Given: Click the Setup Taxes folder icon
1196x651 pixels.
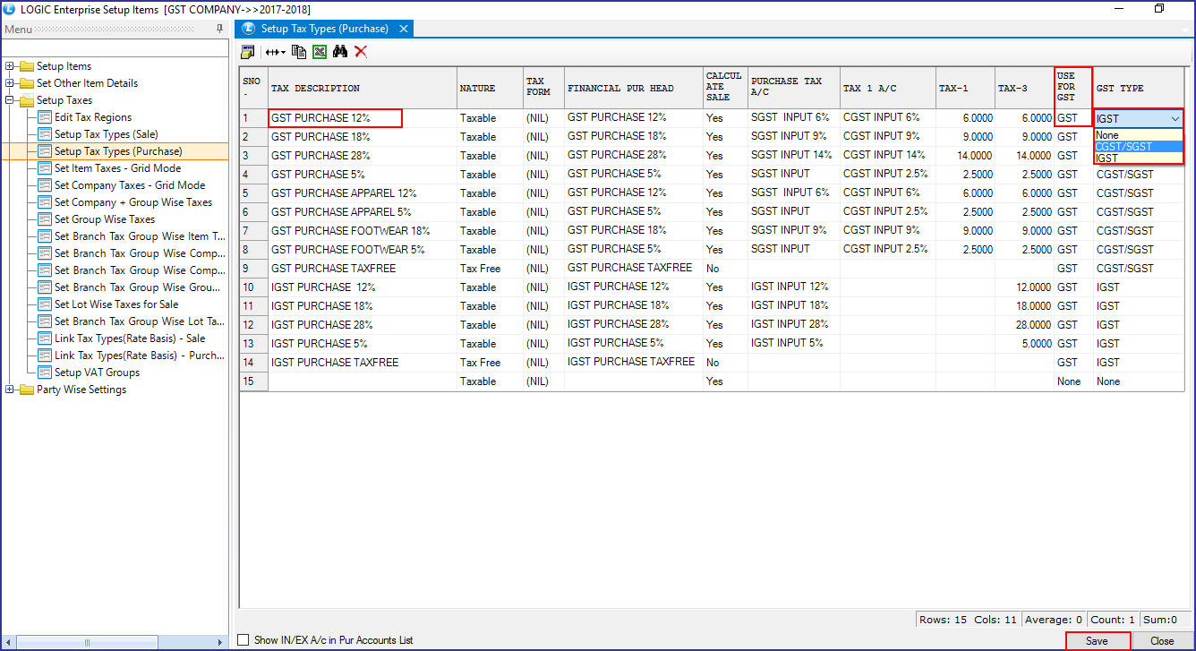Looking at the screenshot, I should pyautogui.click(x=26, y=100).
